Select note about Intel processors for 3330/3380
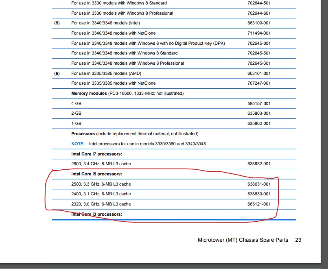Viewport: 328px width, 269px height. [148, 144]
